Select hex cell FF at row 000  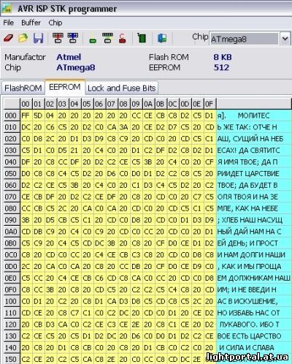coord(26,115)
